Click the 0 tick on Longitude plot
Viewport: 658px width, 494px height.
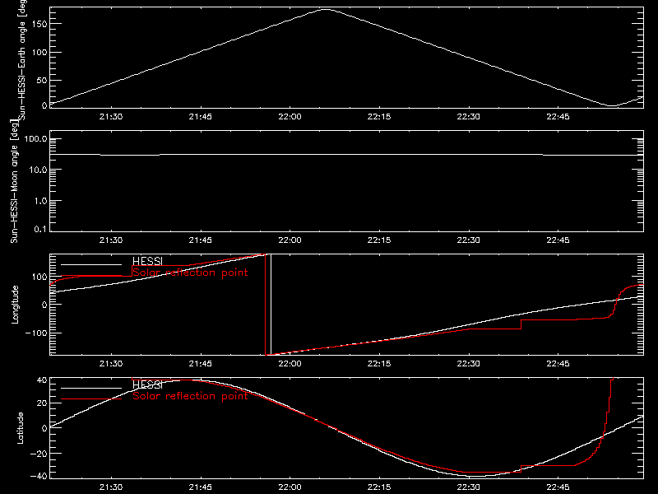(x=45, y=305)
